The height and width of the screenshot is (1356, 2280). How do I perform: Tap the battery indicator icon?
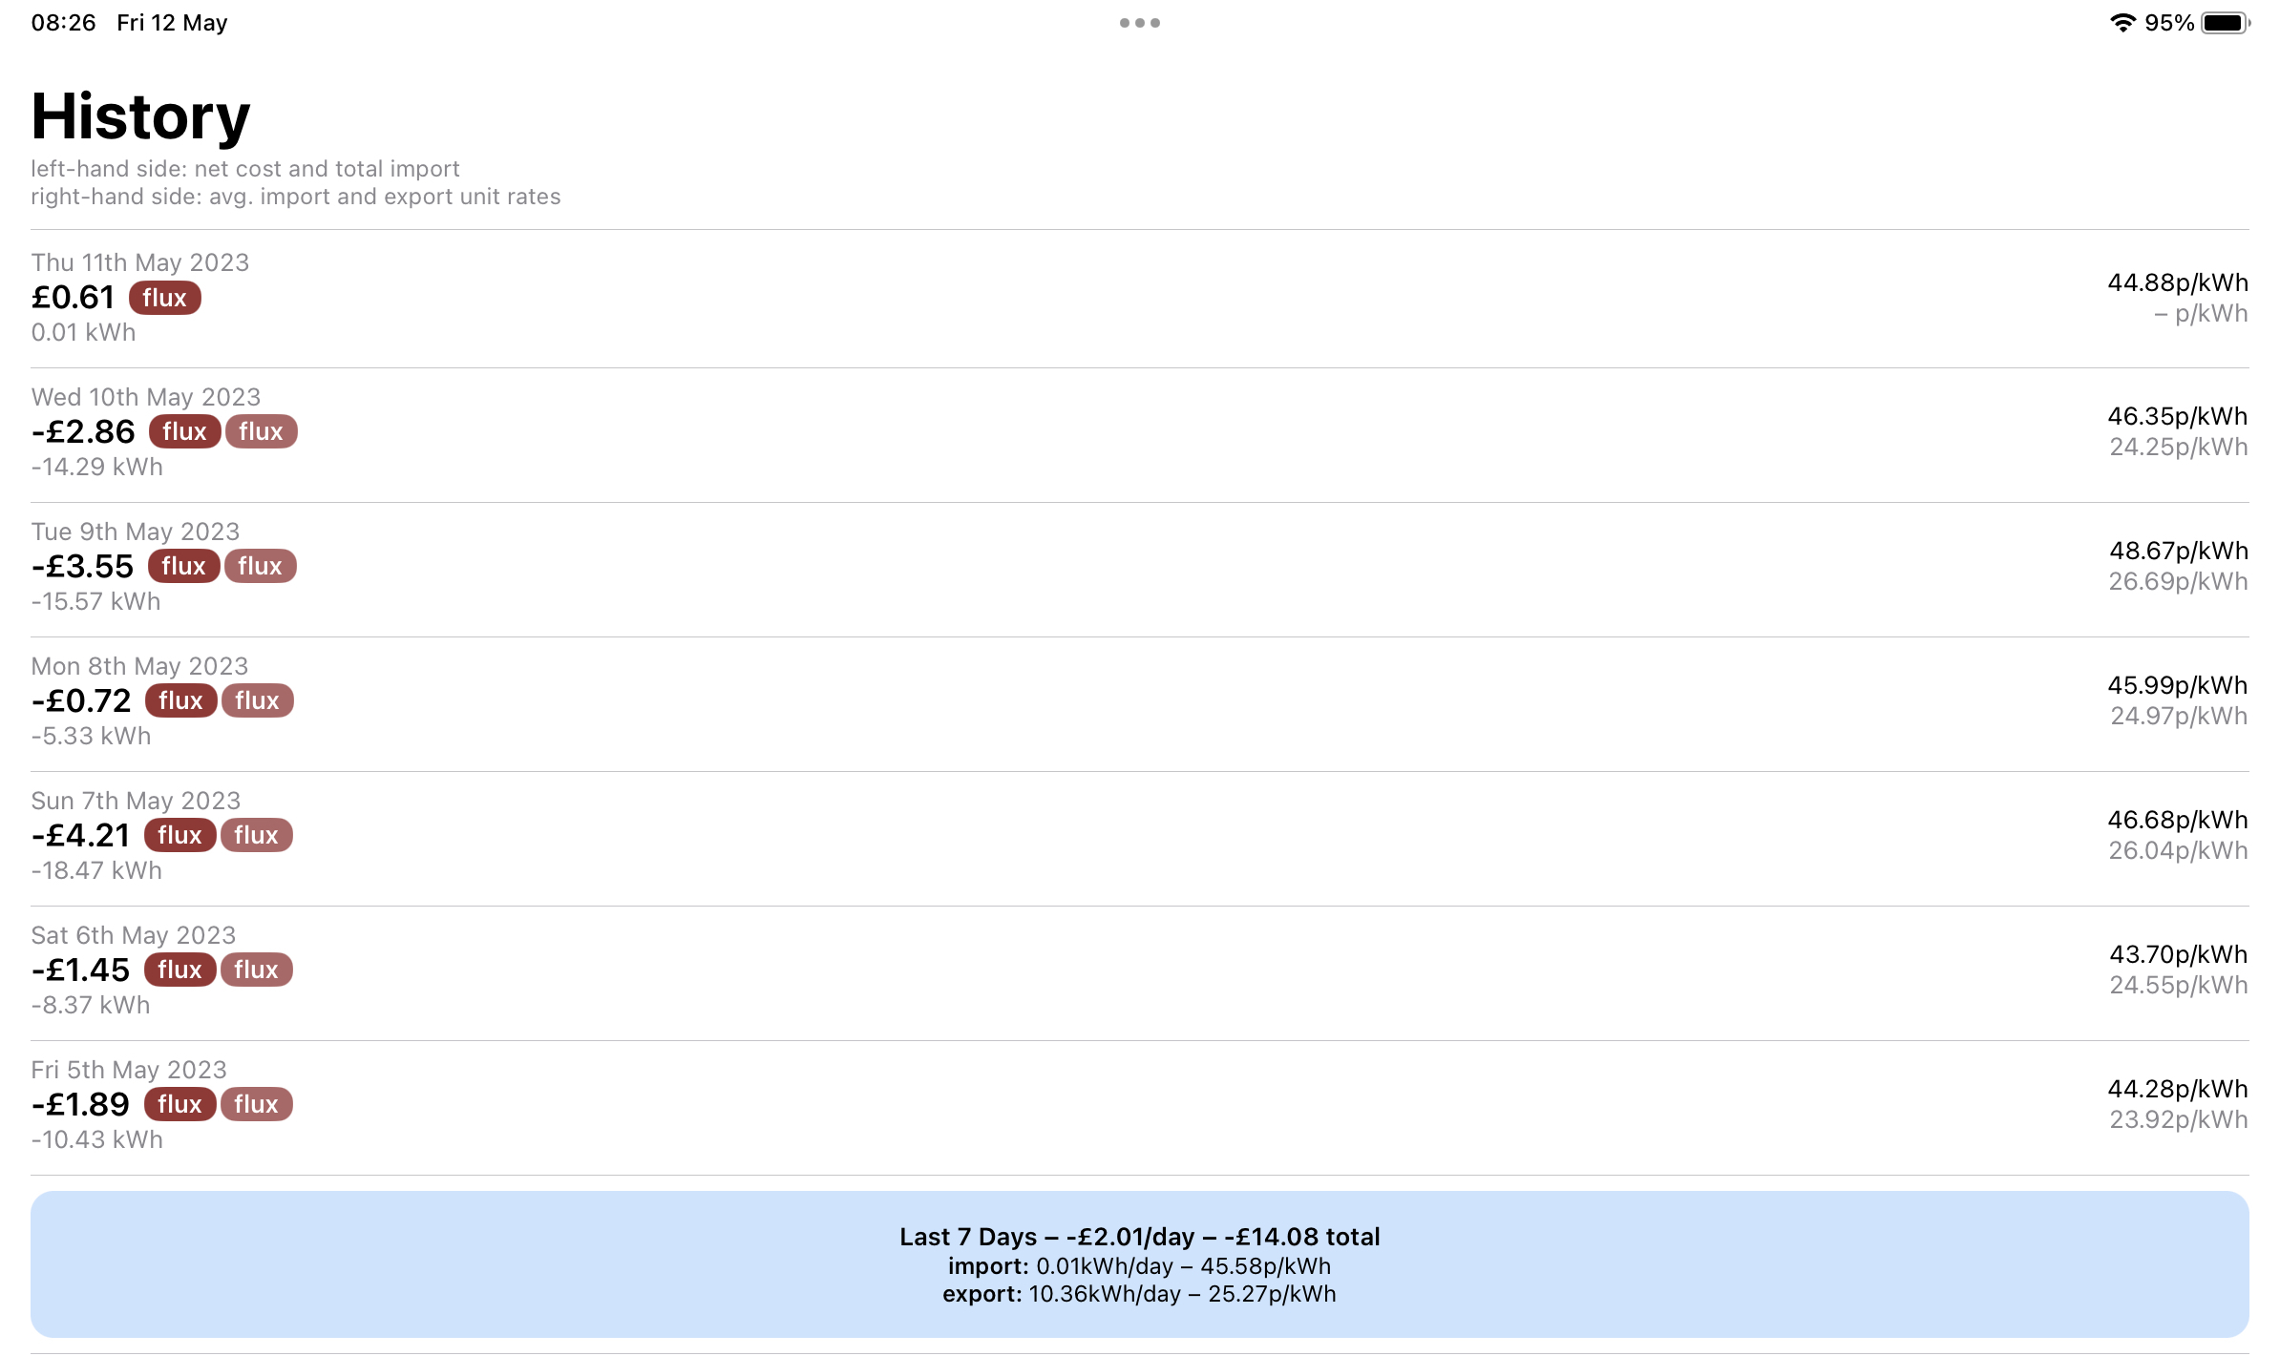(x=2226, y=23)
